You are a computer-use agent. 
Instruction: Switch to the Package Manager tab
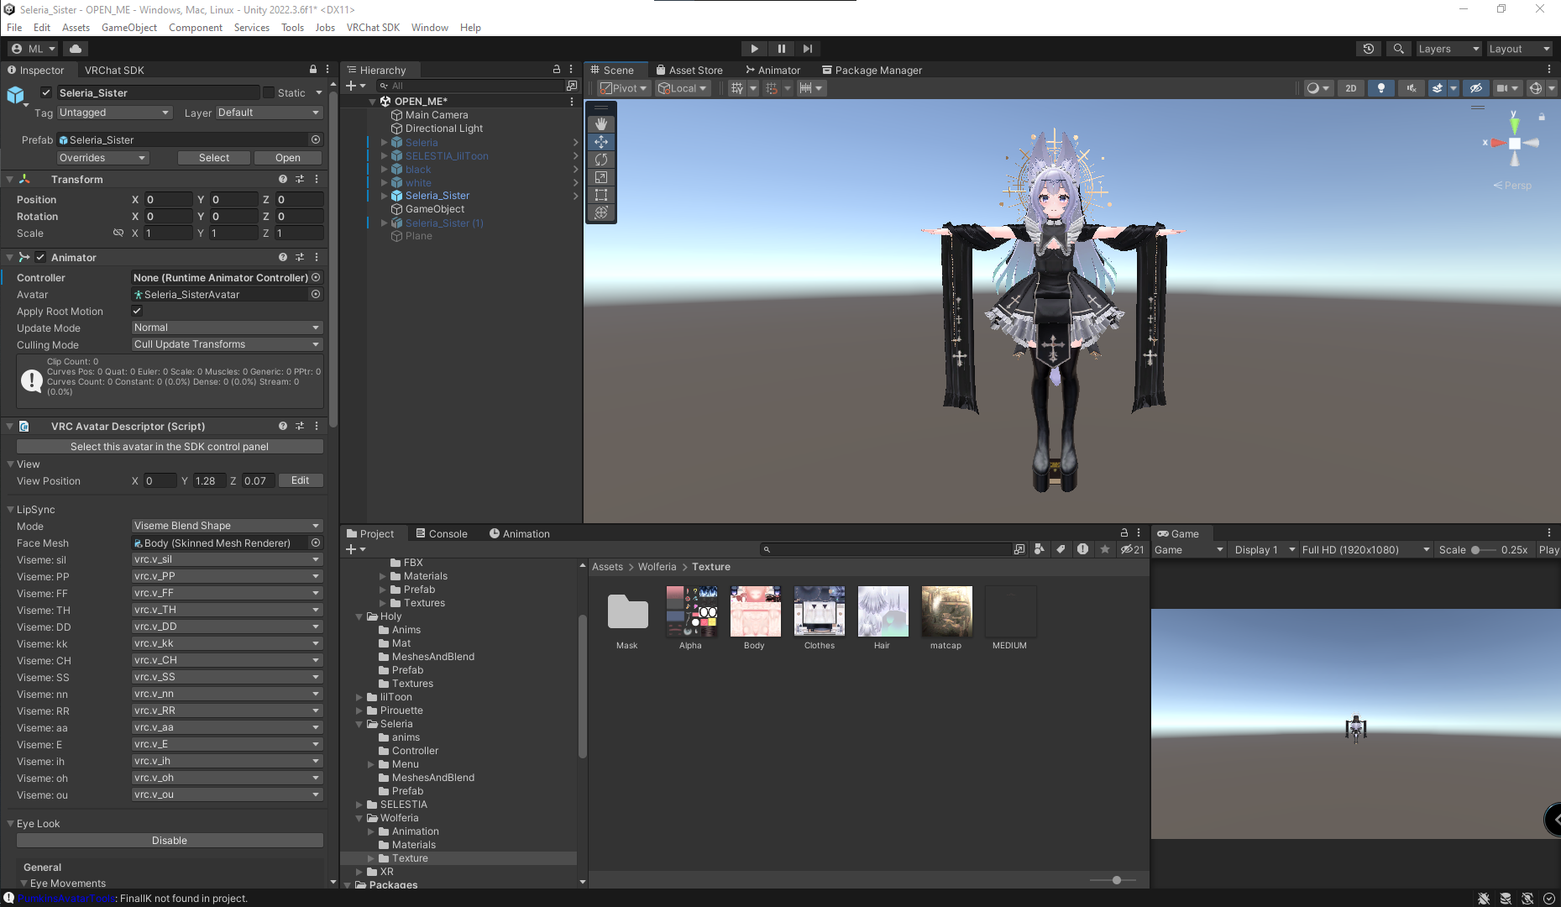pyautogui.click(x=872, y=70)
